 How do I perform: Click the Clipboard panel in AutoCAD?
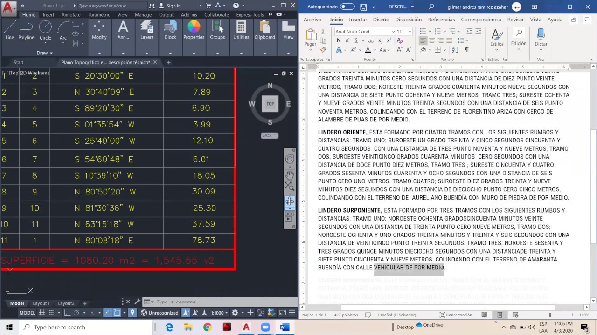[x=264, y=30]
